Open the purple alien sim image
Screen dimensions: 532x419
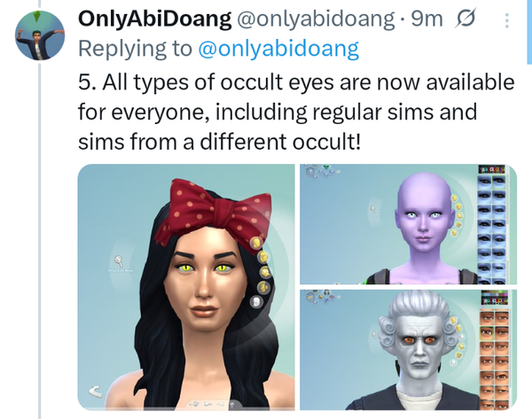click(408, 224)
